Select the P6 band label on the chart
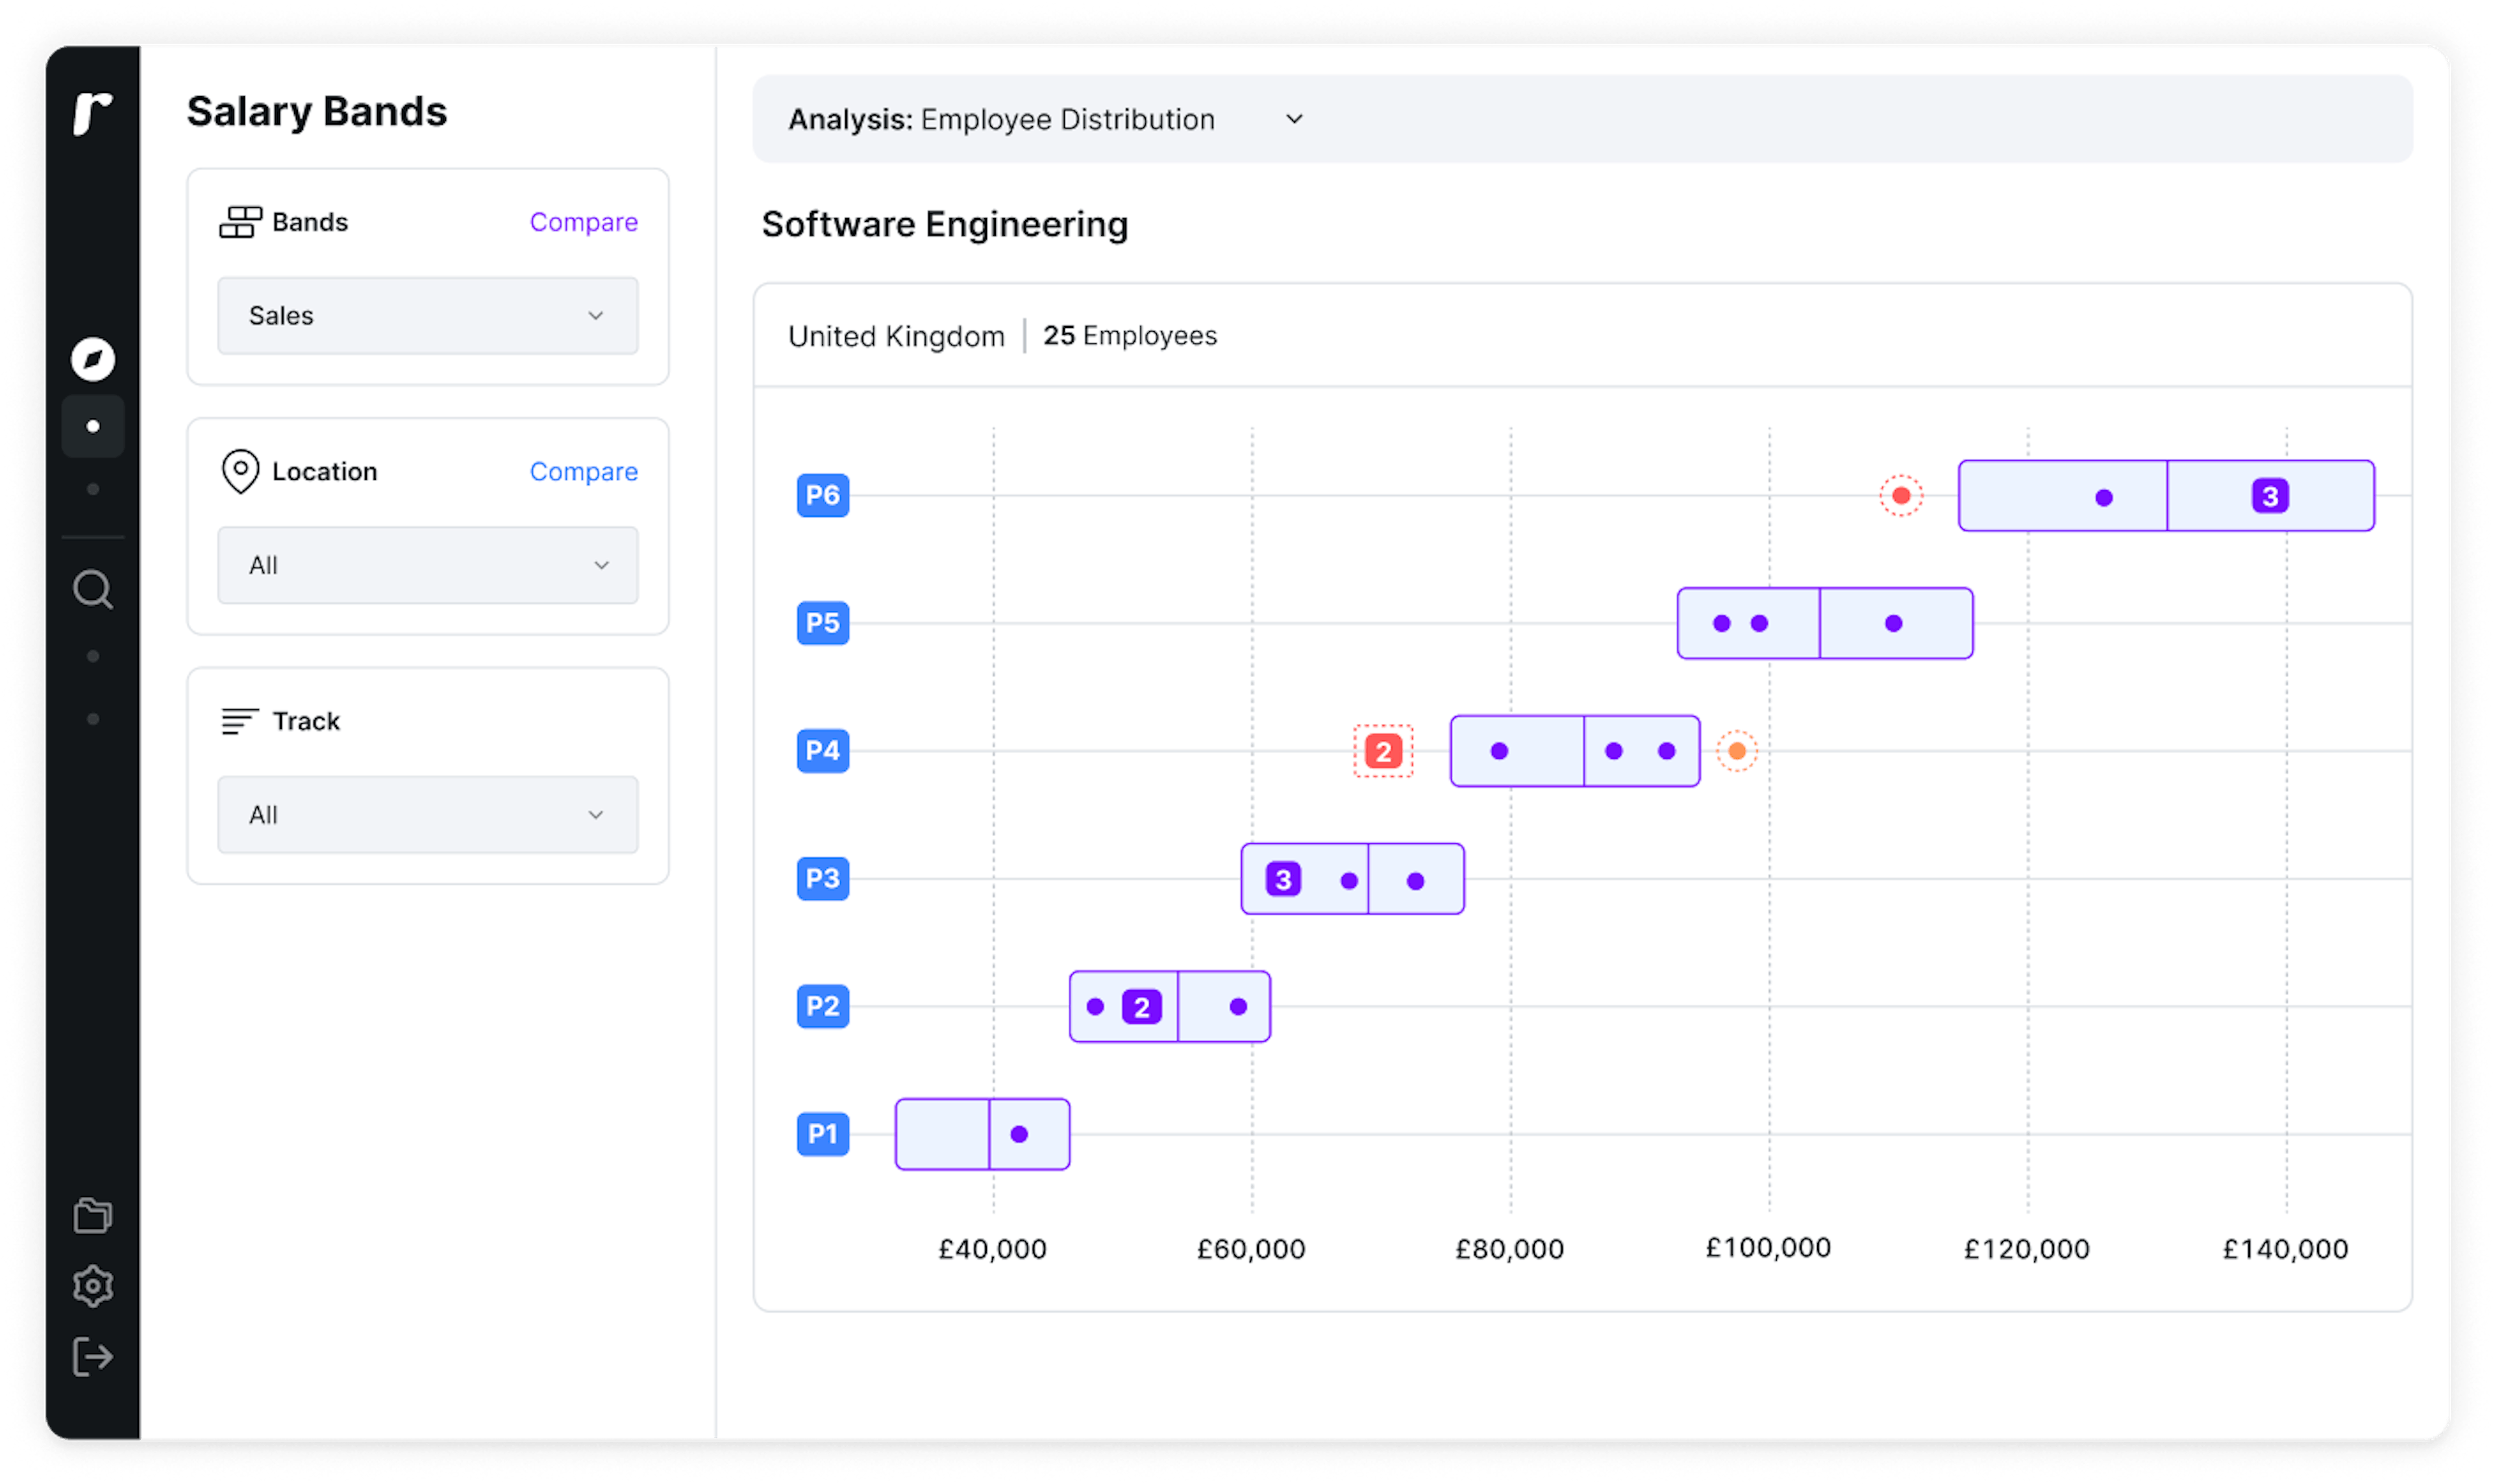Viewport: 2493px width, 1484px height. click(x=822, y=494)
